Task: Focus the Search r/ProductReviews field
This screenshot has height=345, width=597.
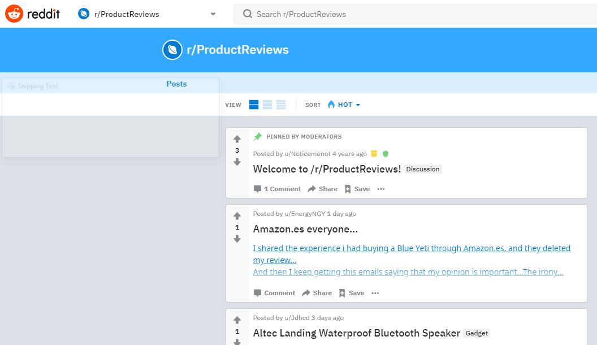Action: [415, 14]
